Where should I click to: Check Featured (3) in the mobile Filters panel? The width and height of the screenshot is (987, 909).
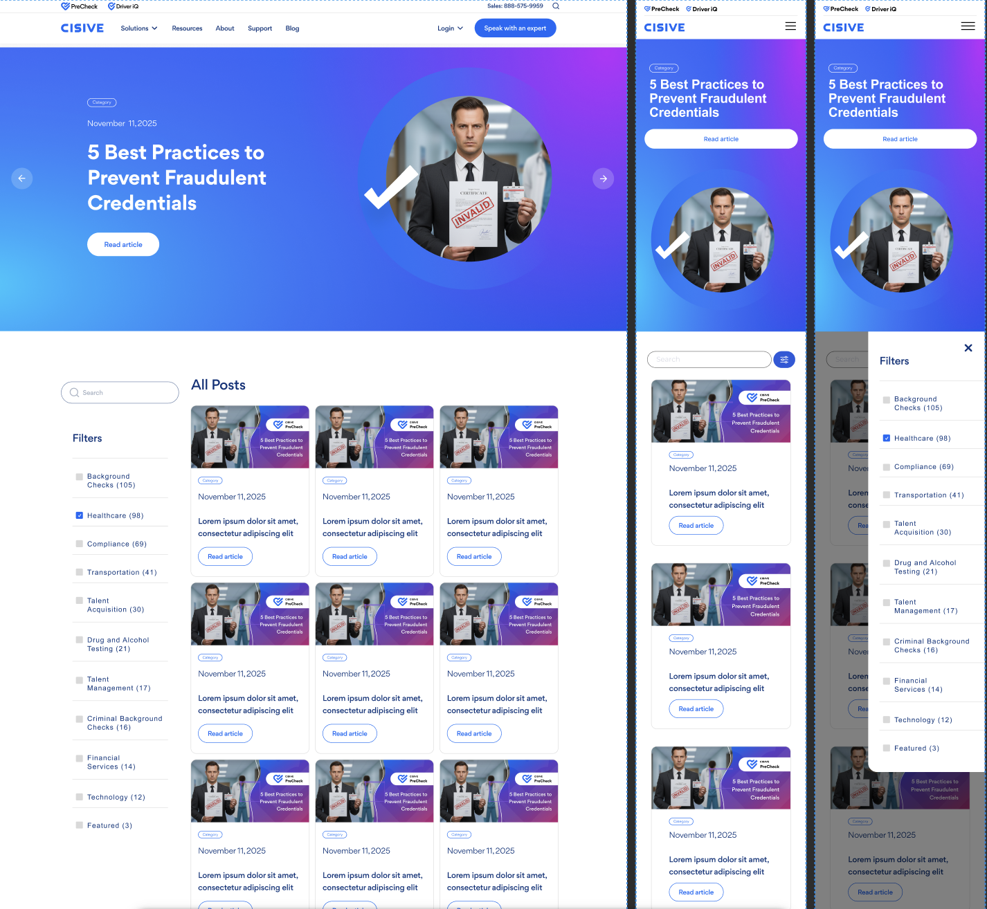point(887,748)
